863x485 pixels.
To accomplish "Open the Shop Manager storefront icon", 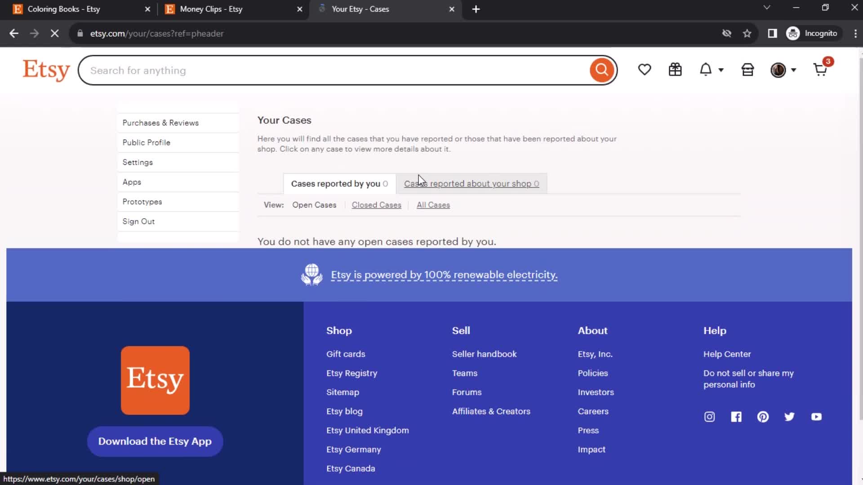I will (x=747, y=70).
